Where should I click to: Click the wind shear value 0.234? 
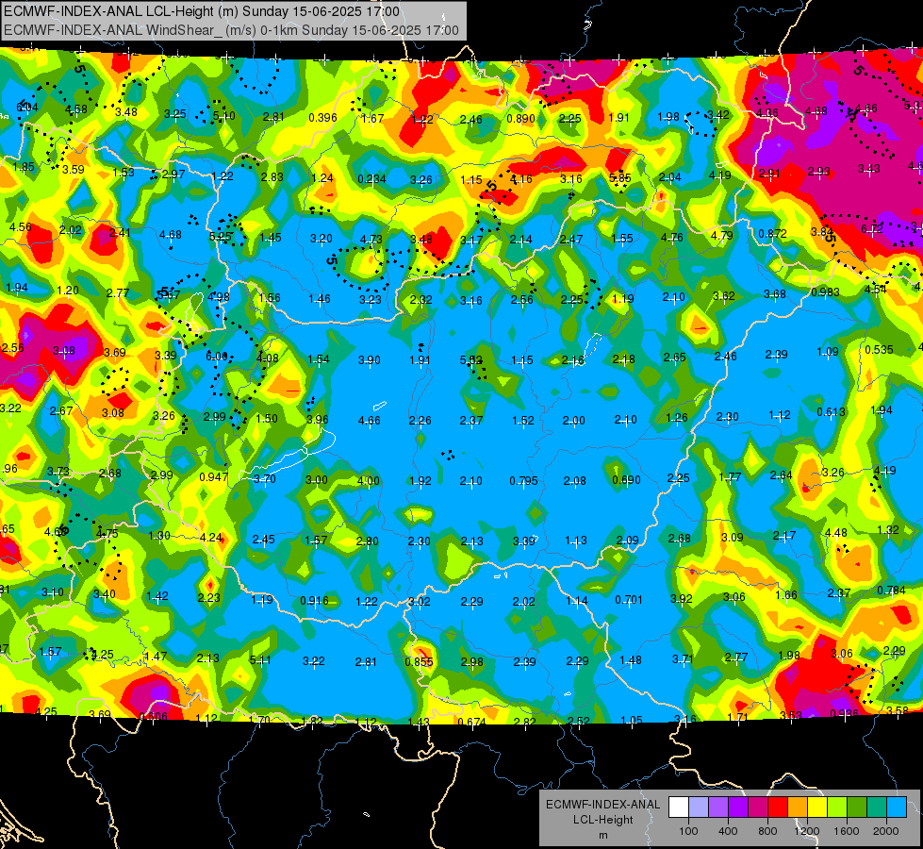(x=372, y=179)
